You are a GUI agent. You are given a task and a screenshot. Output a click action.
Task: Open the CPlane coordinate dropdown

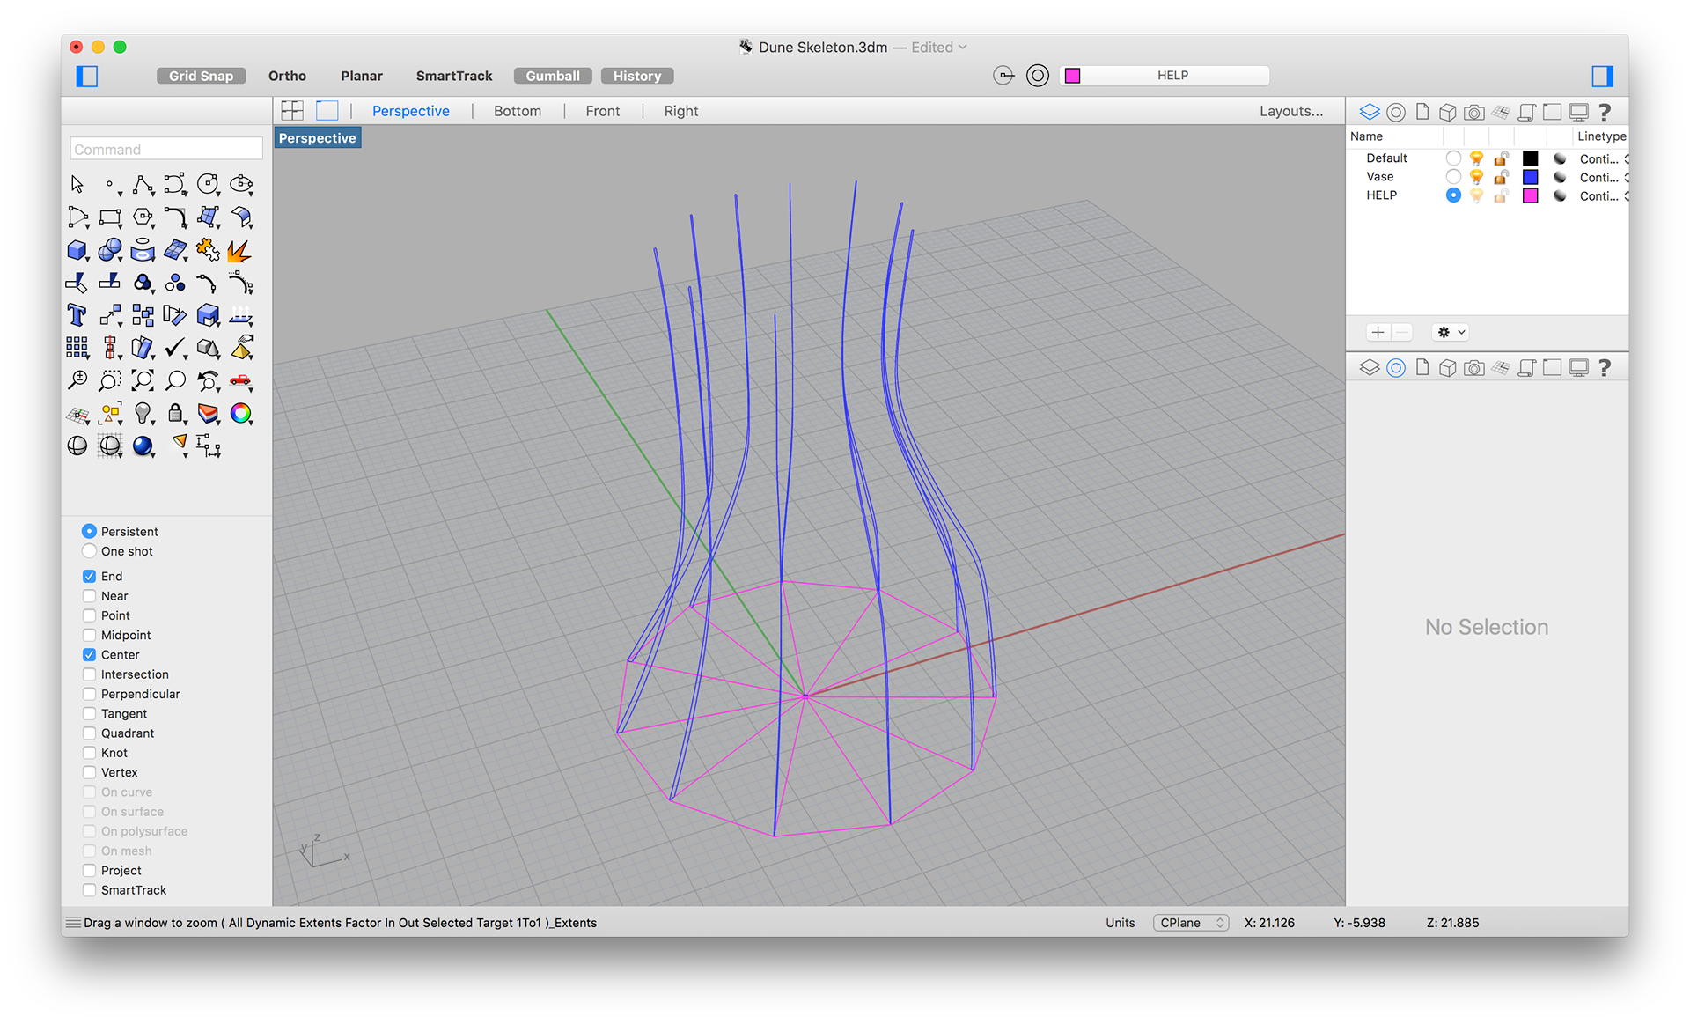click(x=1191, y=923)
